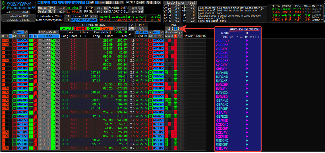Click the BDM button in top toolbar
Screen dimensions: 325x153
[x=109, y=3]
